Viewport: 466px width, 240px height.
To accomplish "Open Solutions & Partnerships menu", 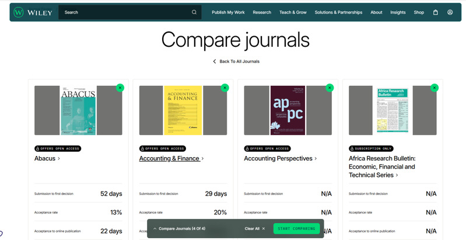I will click(x=338, y=12).
